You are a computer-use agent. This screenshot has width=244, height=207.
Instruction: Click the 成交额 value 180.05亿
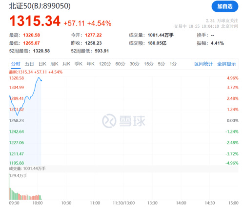pyautogui.click(x=157, y=43)
